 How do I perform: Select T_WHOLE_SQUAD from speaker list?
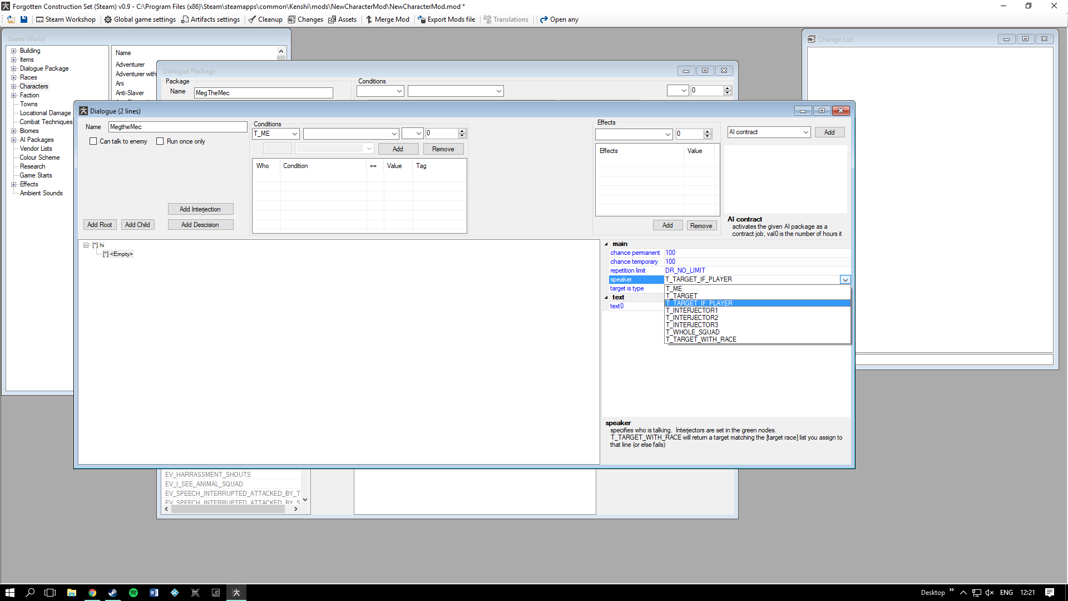pyautogui.click(x=693, y=332)
